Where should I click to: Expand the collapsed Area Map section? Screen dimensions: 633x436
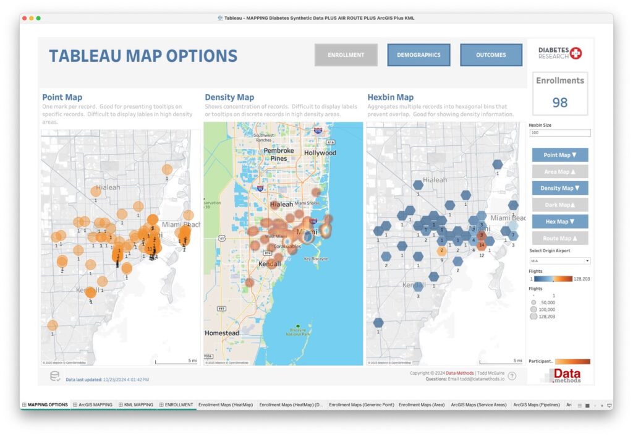coord(559,172)
